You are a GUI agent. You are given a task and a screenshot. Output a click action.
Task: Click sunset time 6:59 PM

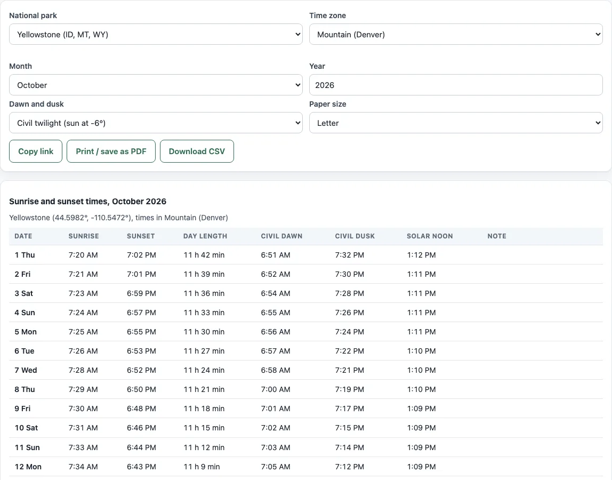coord(141,293)
